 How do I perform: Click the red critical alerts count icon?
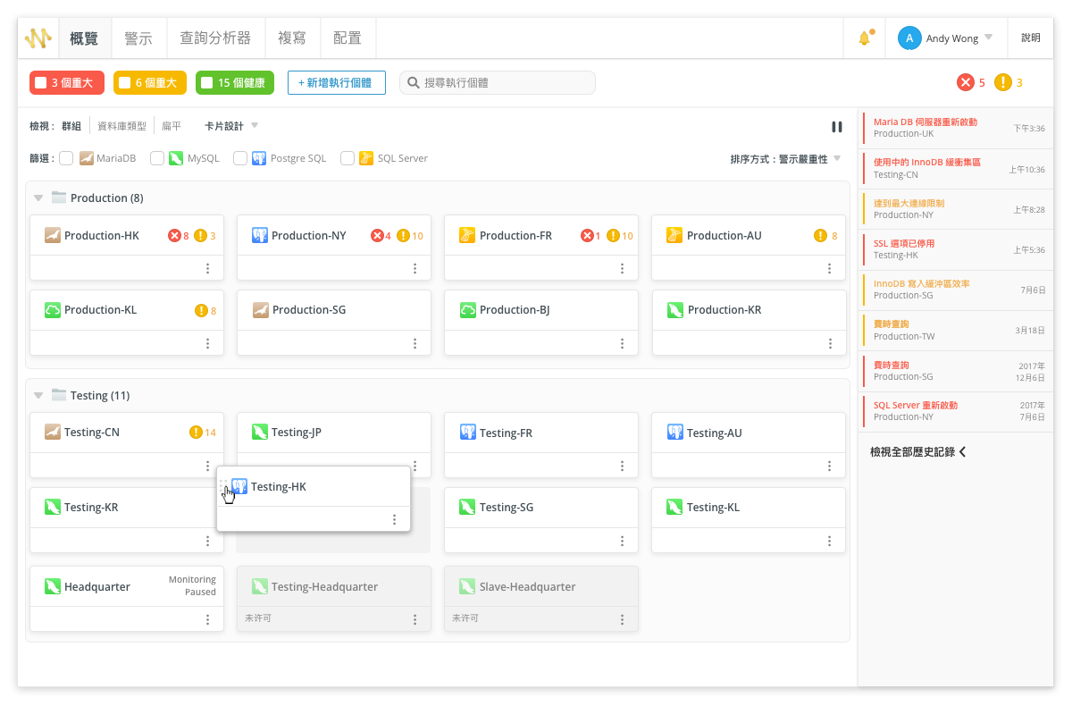point(966,83)
